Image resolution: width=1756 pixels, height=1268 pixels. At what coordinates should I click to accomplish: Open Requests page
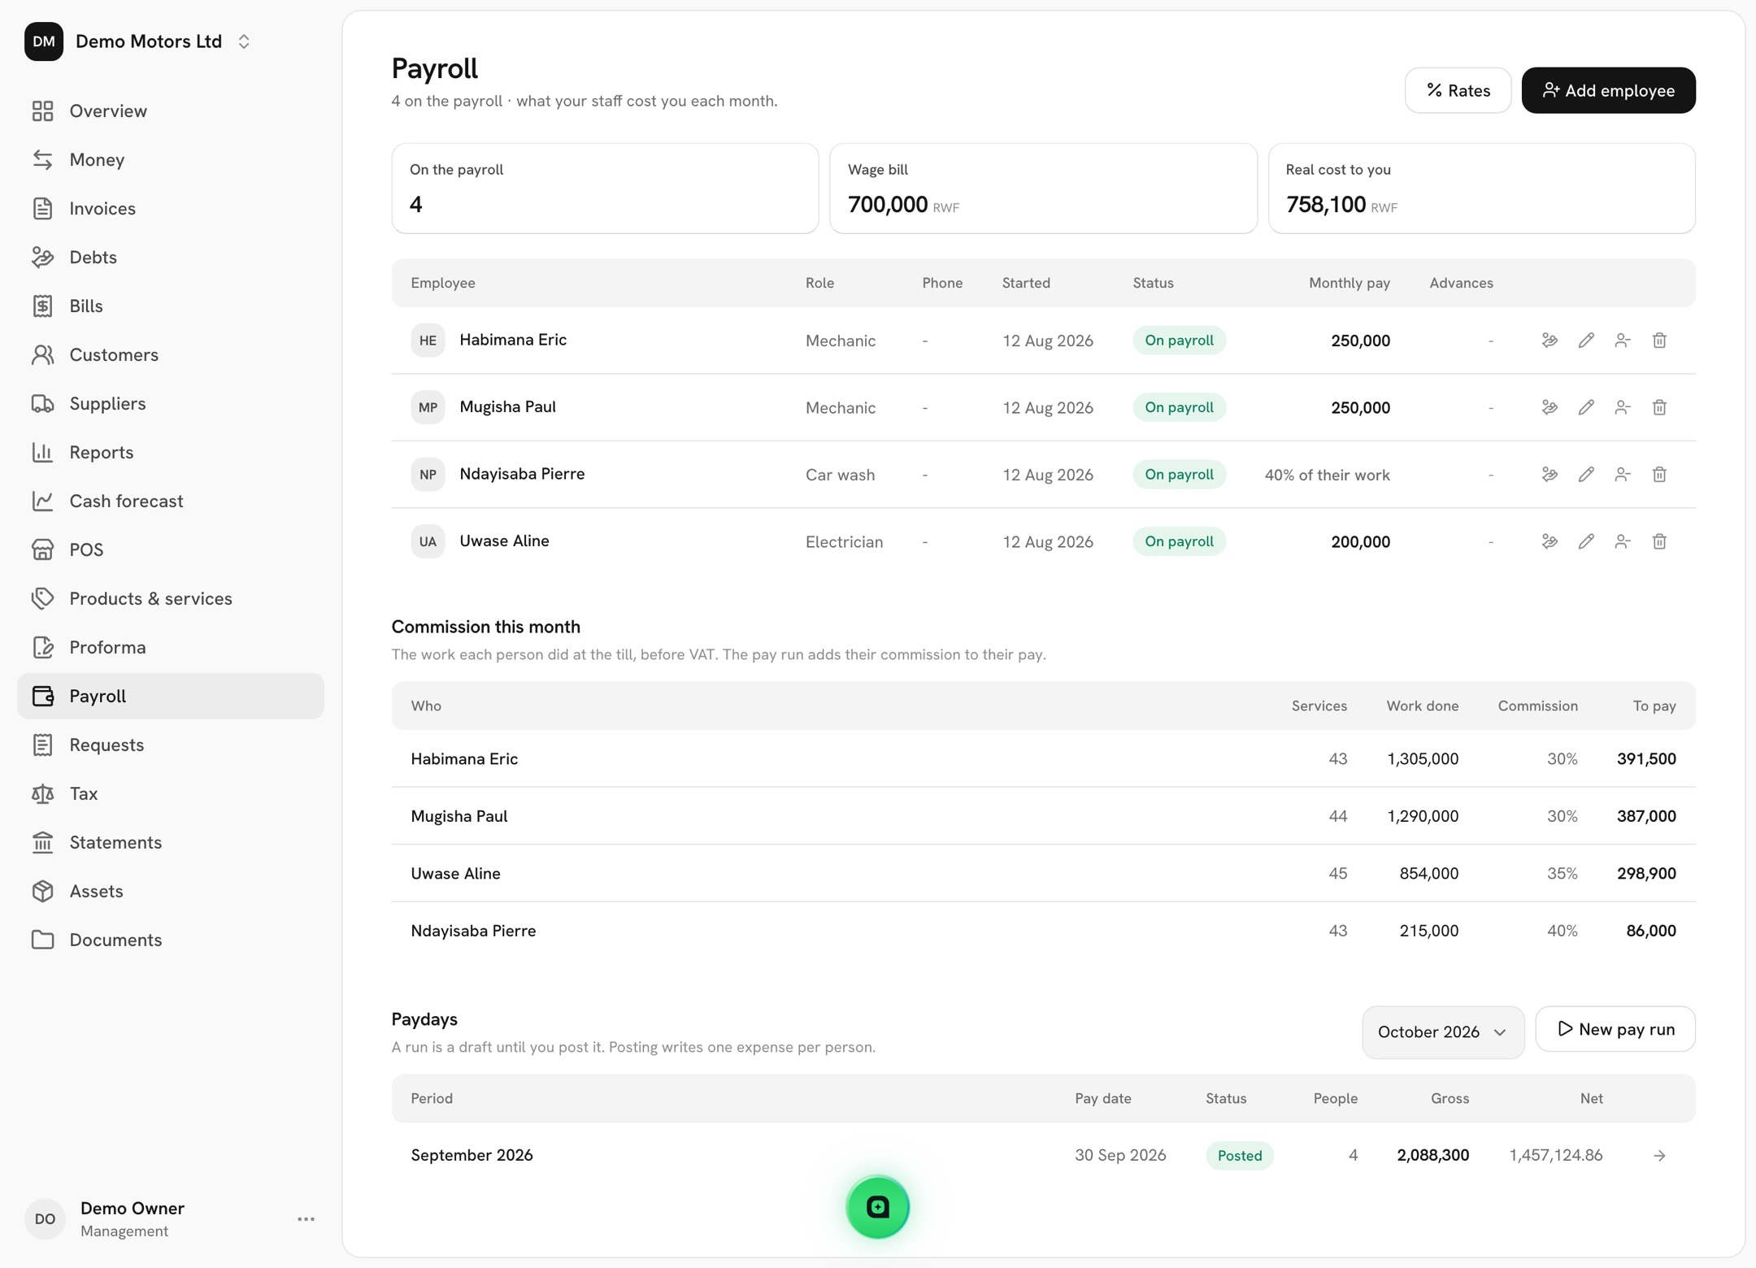(171, 745)
